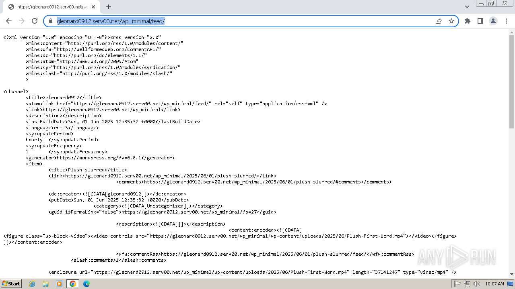Click the lastBuildDate line text
This screenshot has width=515, height=289.
click(113, 122)
